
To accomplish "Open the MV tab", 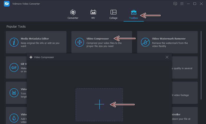I will click(x=93, y=14).
